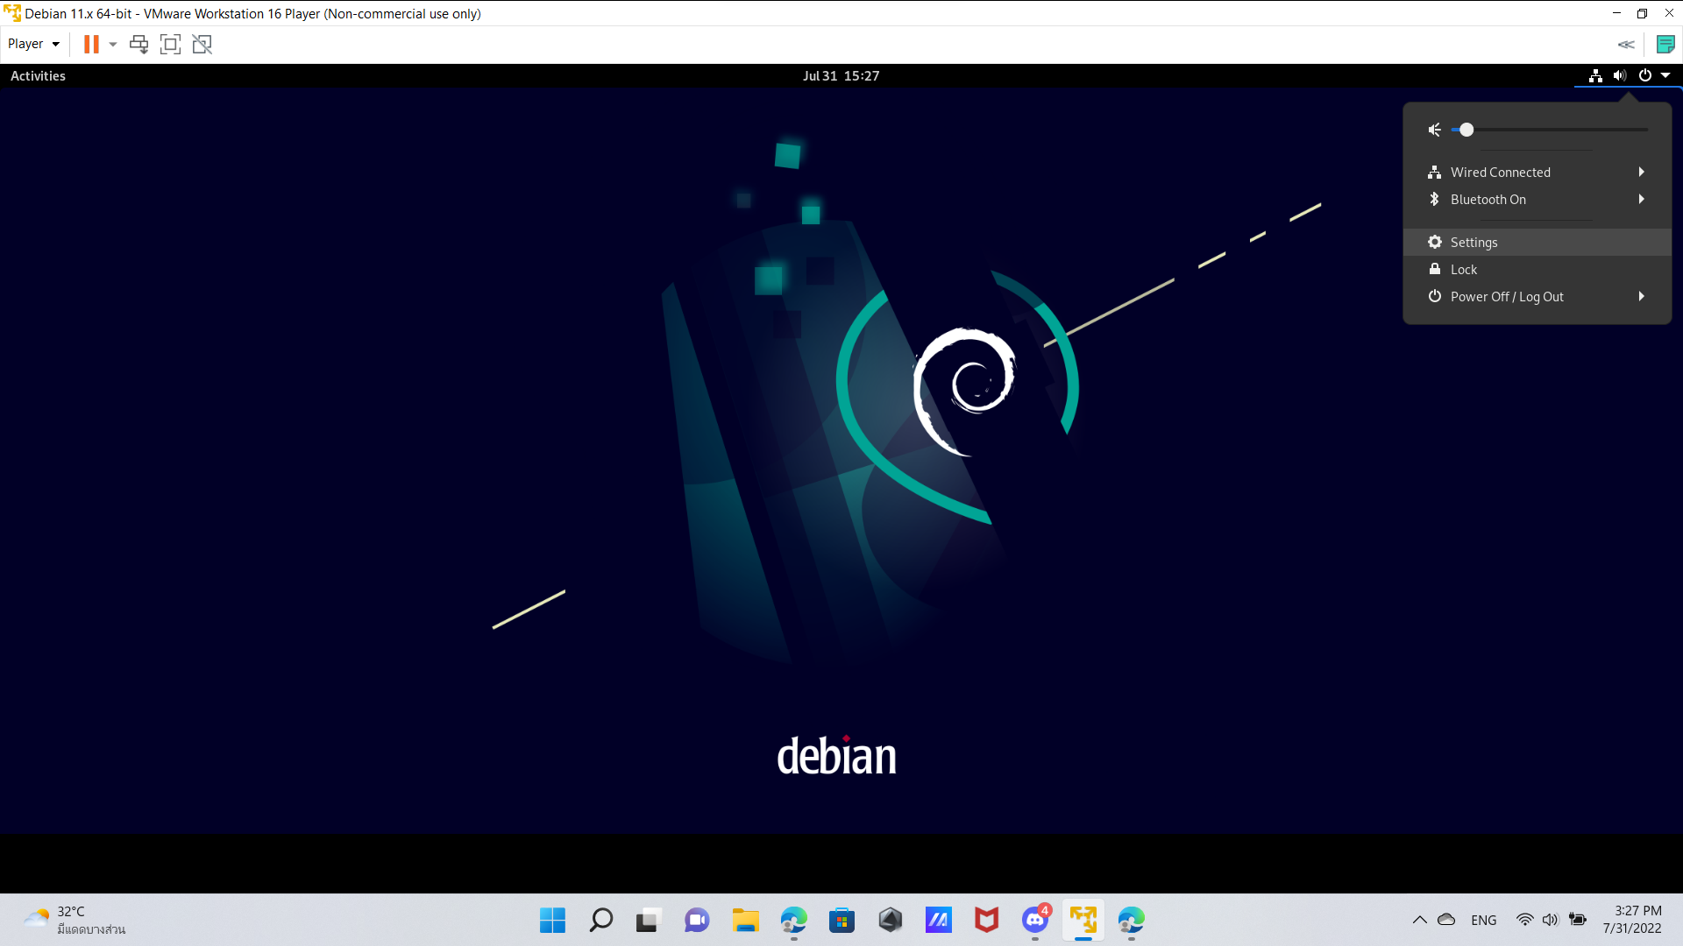The height and width of the screenshot is (946, 1683).
Task: Click the OneDrive cloud tray icon
Action: pos(1446,920)
